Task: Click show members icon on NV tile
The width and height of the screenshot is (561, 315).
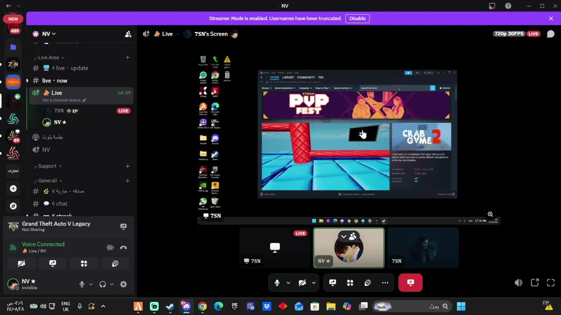Action: [353, 237]
